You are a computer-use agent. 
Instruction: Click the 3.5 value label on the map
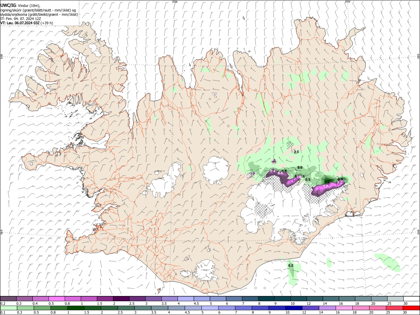tap(296, 152)
